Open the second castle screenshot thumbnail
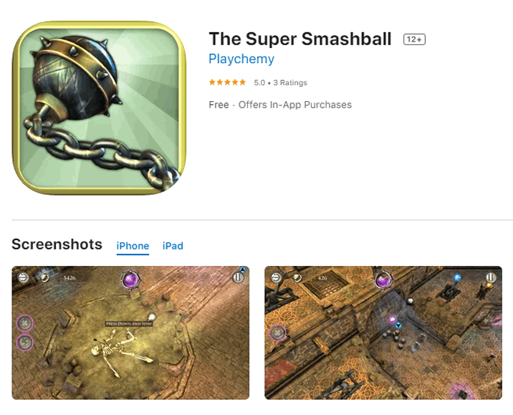This screenshot has width=513, height=415. click(383, 333)
